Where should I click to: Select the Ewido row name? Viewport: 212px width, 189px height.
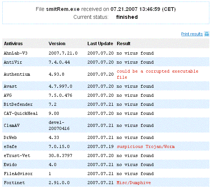(10, 165)
